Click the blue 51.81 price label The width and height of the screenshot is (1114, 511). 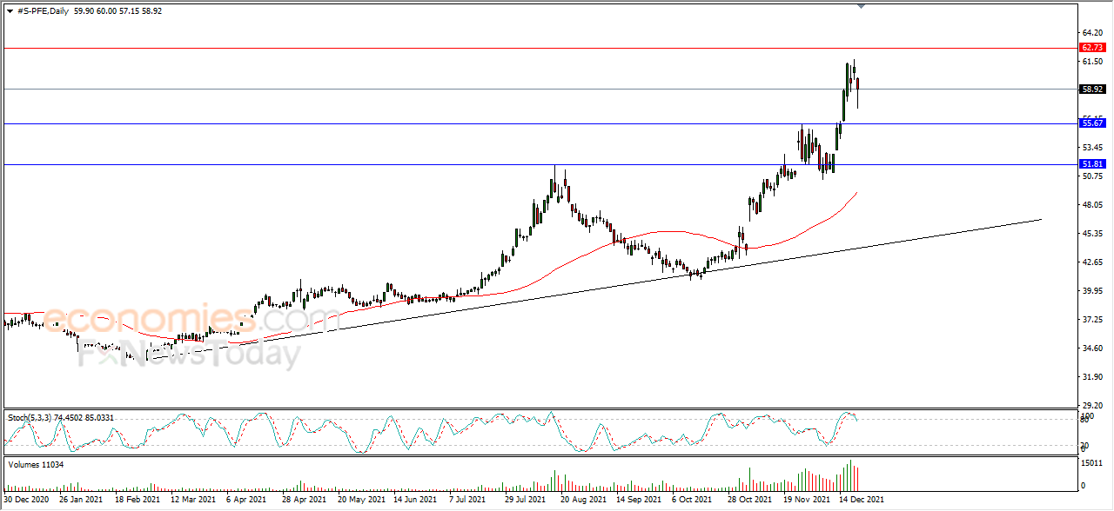click(1092, 164)
